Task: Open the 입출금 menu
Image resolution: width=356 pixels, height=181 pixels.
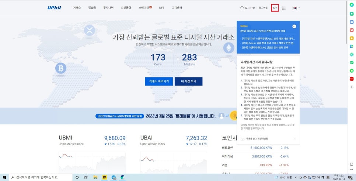Action: pyautogui.click(x=92, y=8)
